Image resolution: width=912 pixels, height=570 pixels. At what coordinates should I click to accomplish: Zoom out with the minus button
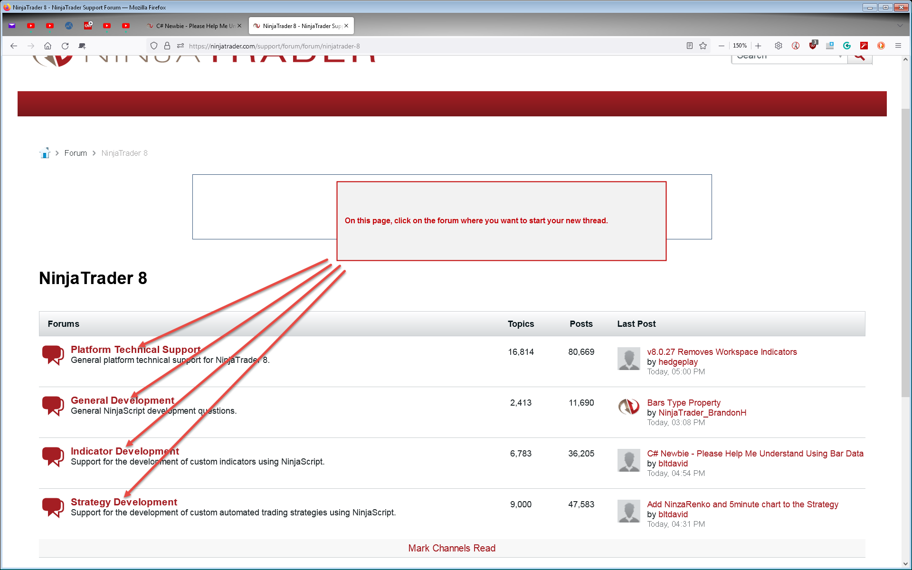722,46
